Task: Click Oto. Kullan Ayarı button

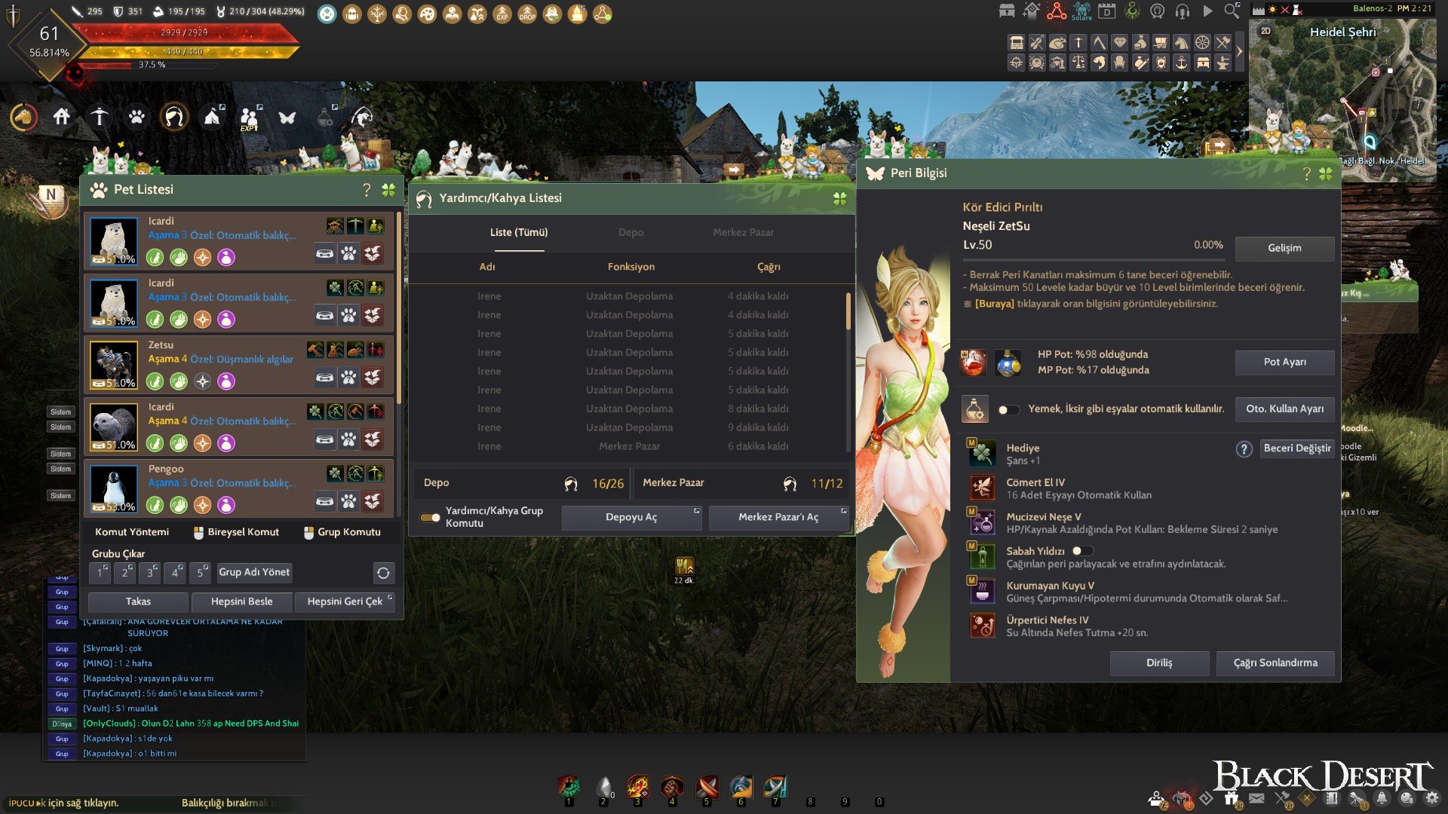Action: click(x=1284, y=409)
